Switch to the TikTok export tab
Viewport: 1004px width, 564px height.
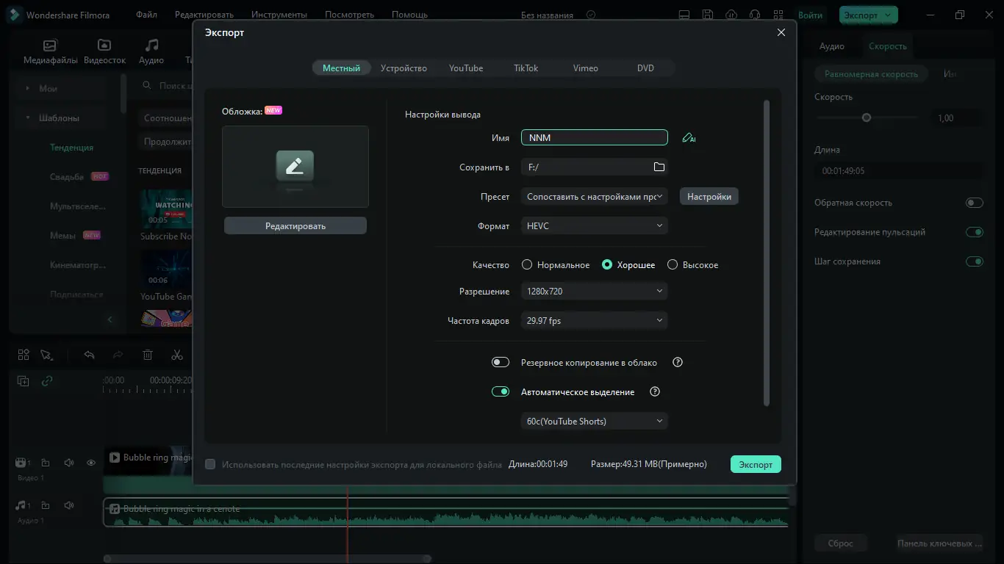pyautogui.click(x=526, y=68)
